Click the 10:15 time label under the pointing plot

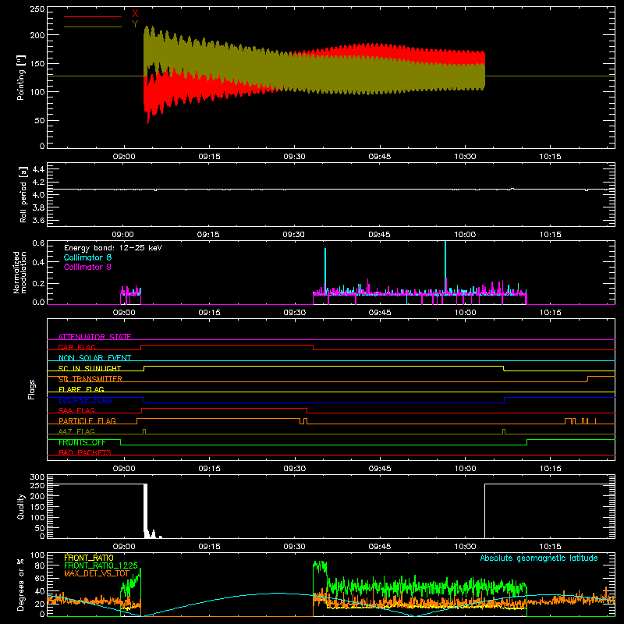[x=550, y=157]
